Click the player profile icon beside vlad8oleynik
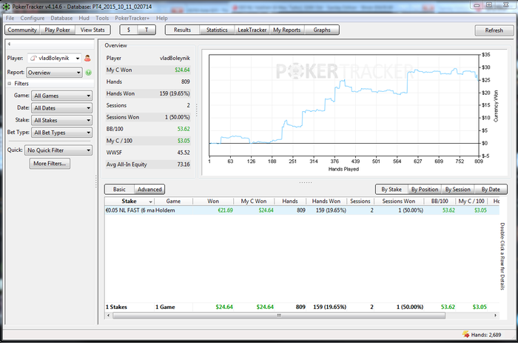Viewport: 518px width, 343px height. [x=87, y=59]
